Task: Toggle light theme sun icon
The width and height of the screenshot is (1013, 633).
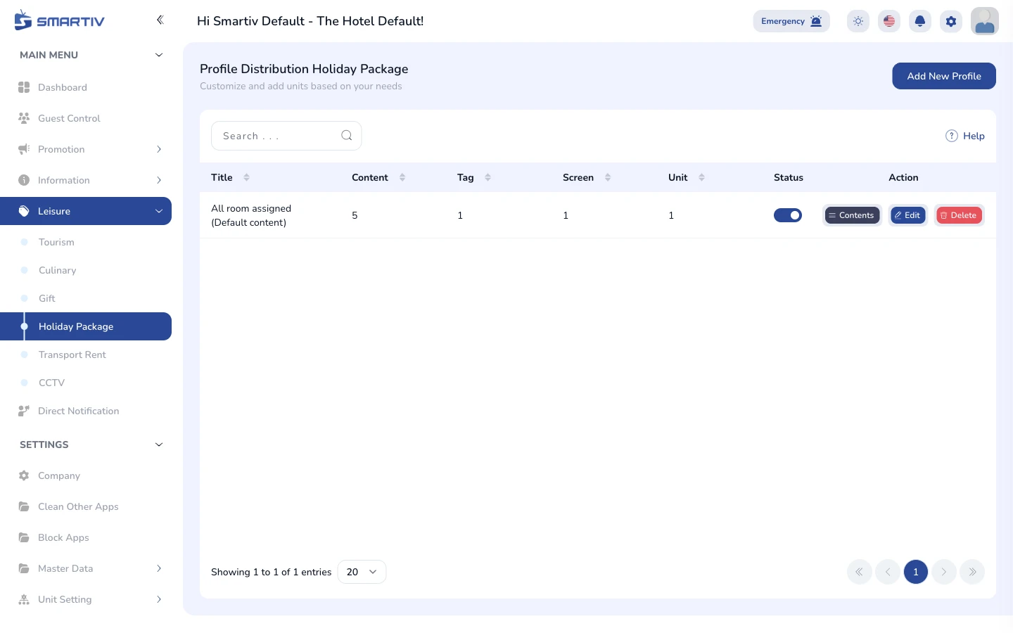Action: click(x=858, y=21)
